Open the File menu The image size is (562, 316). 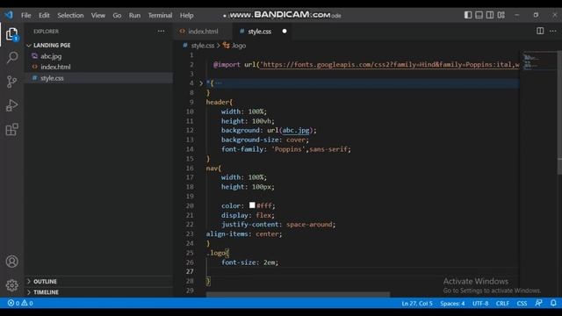click(25, 15)
